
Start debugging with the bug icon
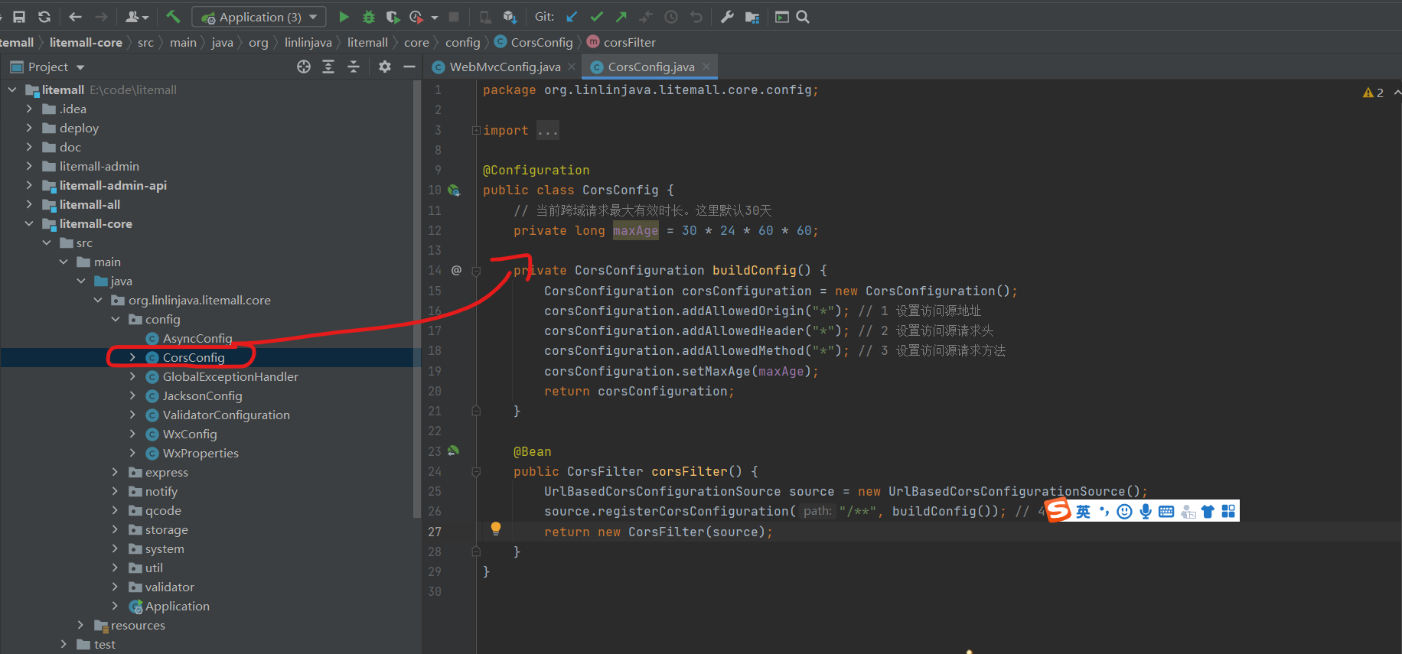coord(368,17)
